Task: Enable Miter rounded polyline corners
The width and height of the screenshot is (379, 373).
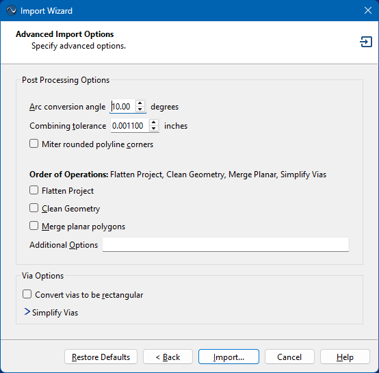Action: [x=34, y=144]
